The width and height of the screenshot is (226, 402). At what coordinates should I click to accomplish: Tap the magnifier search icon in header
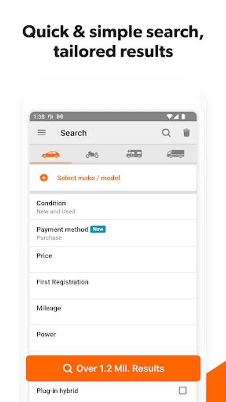(x=166, y=133)
